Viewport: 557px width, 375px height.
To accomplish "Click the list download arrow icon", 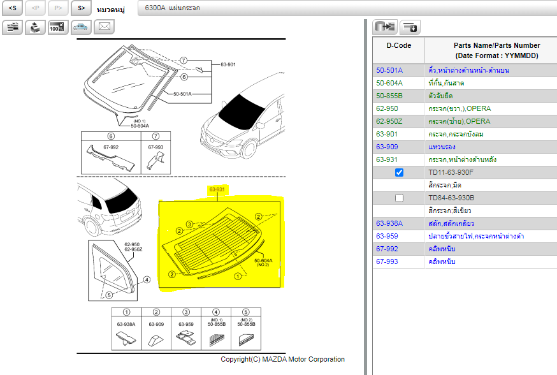I will tap(410, 27).
